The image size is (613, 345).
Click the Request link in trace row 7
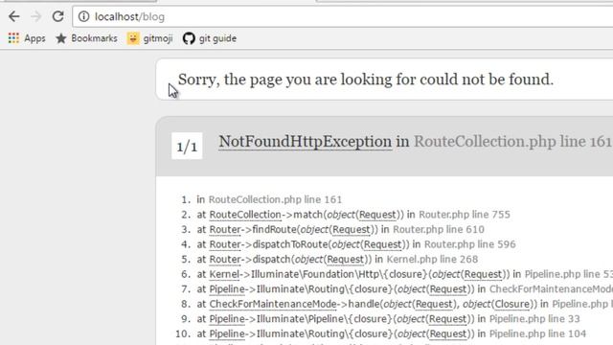pyautogui.click(x=448, y=288)
